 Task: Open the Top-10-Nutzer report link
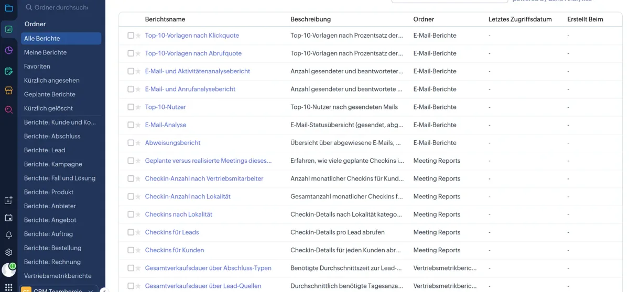[x=166, y=107]
